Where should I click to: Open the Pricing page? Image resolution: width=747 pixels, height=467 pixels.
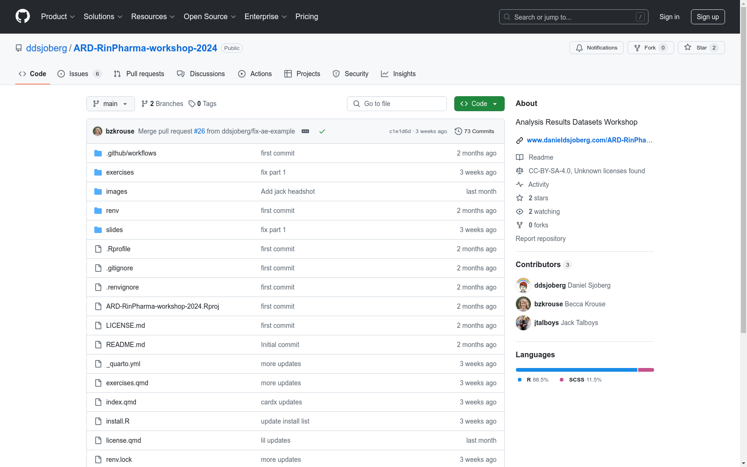[x=307, y=17]
